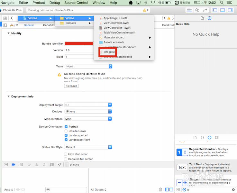Collapse the Deployment Info section
237x193 pixels.
coord(9,96)
